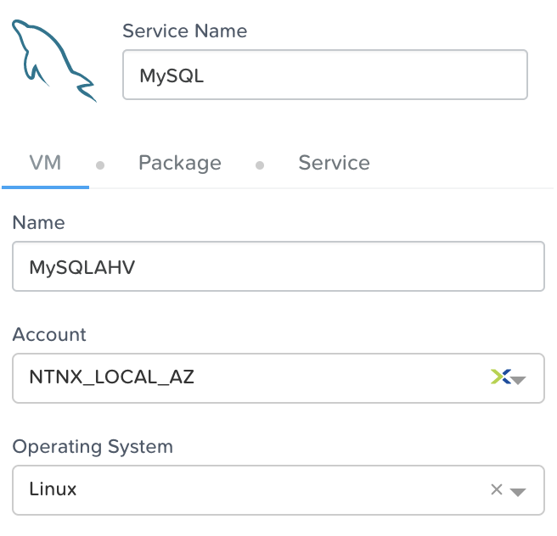Open the Account dropdown arrow

point(519,378)
